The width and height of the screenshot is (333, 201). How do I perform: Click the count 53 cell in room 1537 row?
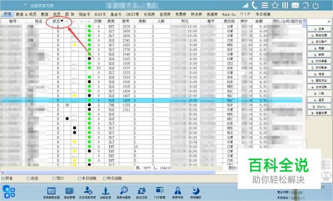point(99,68)
